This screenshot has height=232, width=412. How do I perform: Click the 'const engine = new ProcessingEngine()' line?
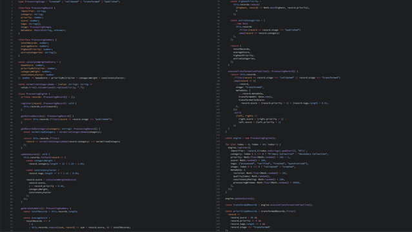250,138
